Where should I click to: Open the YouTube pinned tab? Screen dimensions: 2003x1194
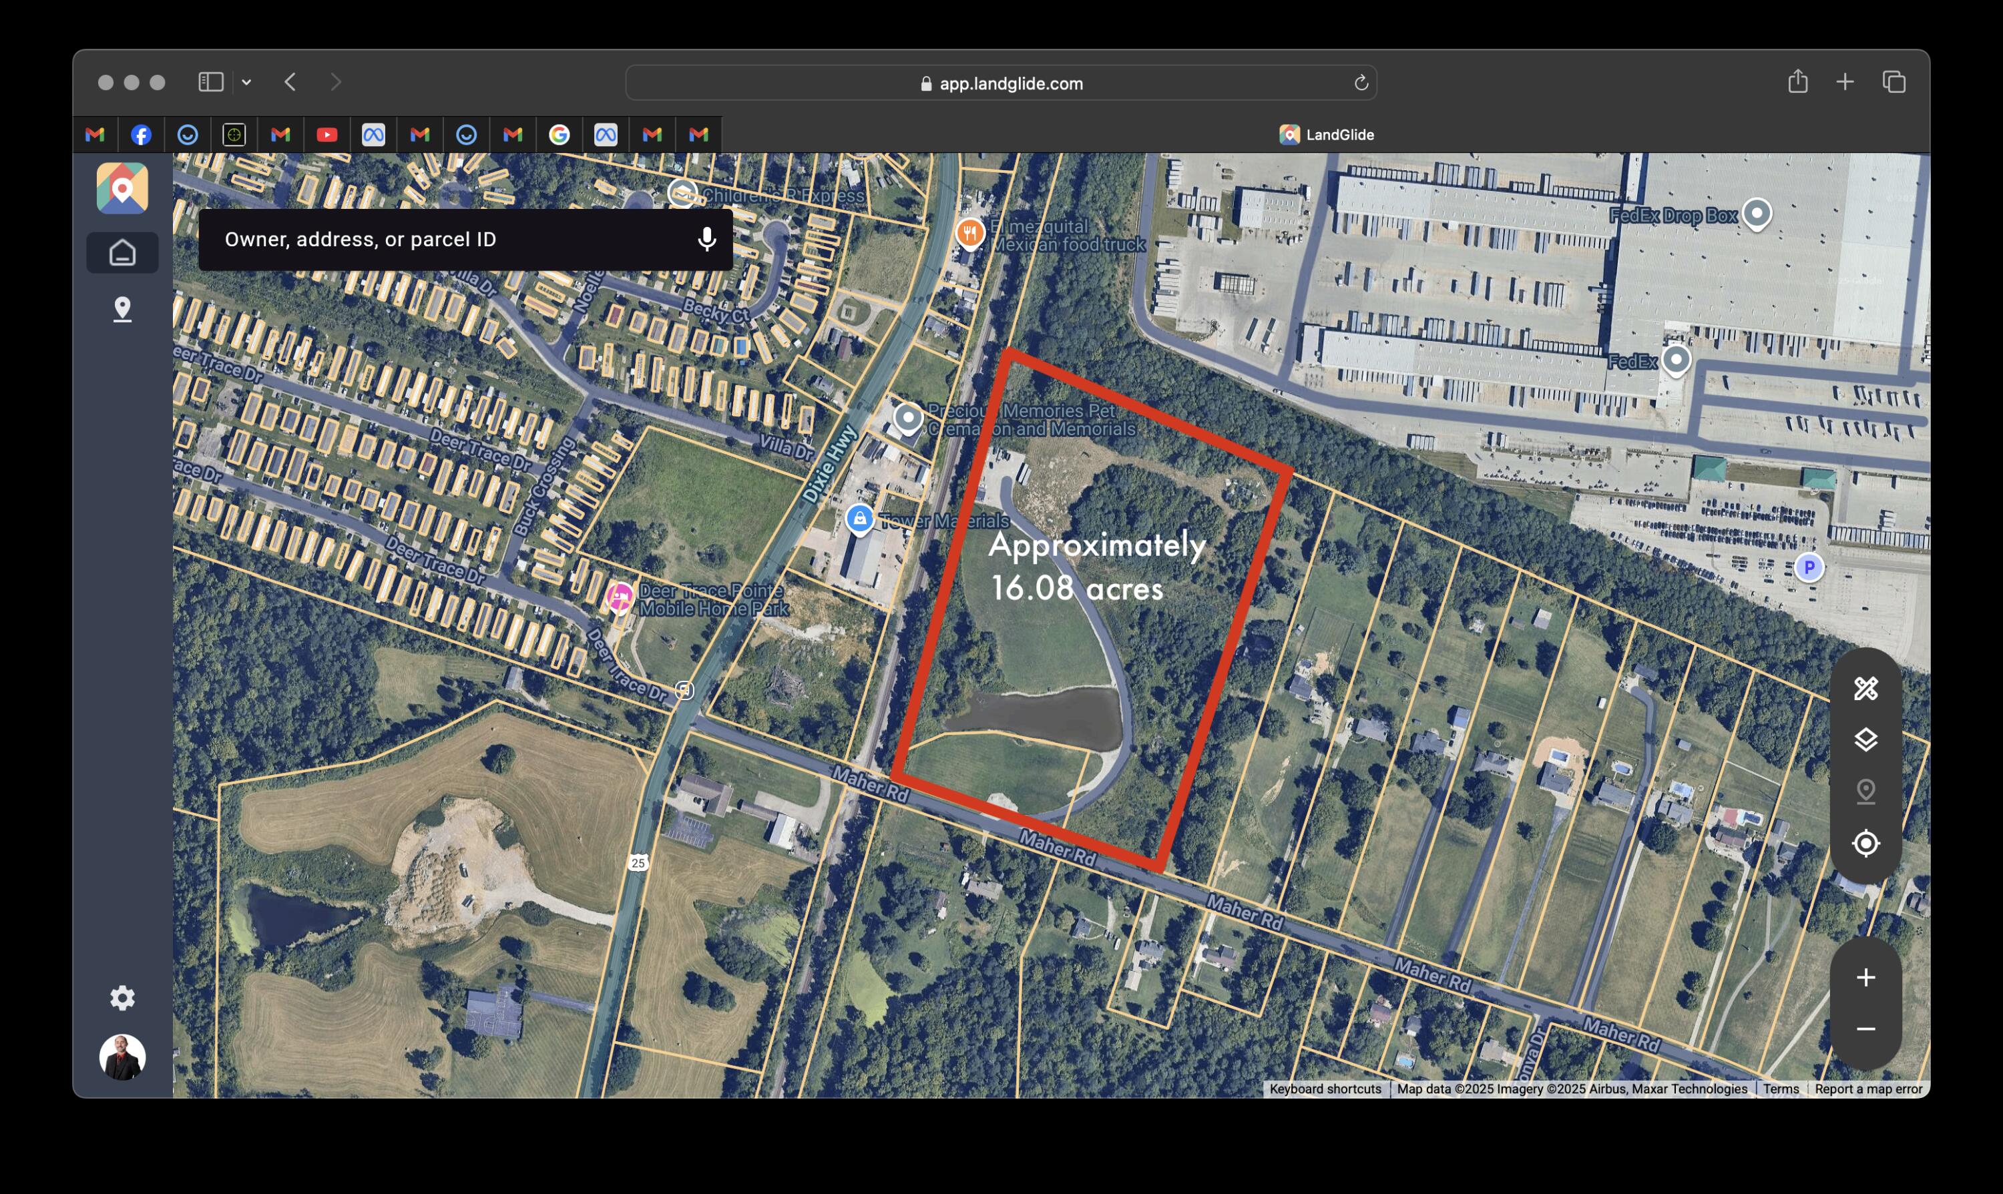(326, 135)
